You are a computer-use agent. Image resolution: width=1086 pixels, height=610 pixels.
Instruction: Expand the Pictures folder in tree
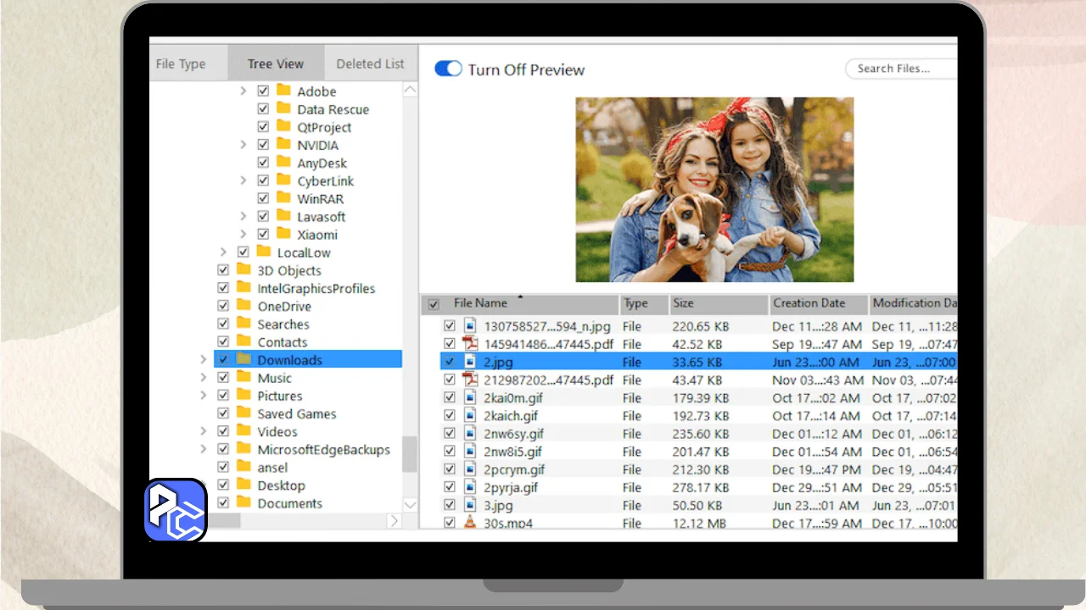[x=203, y=396]
